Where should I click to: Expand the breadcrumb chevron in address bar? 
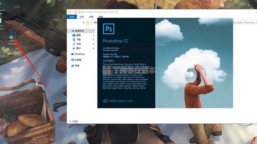[x=91, y=22]
